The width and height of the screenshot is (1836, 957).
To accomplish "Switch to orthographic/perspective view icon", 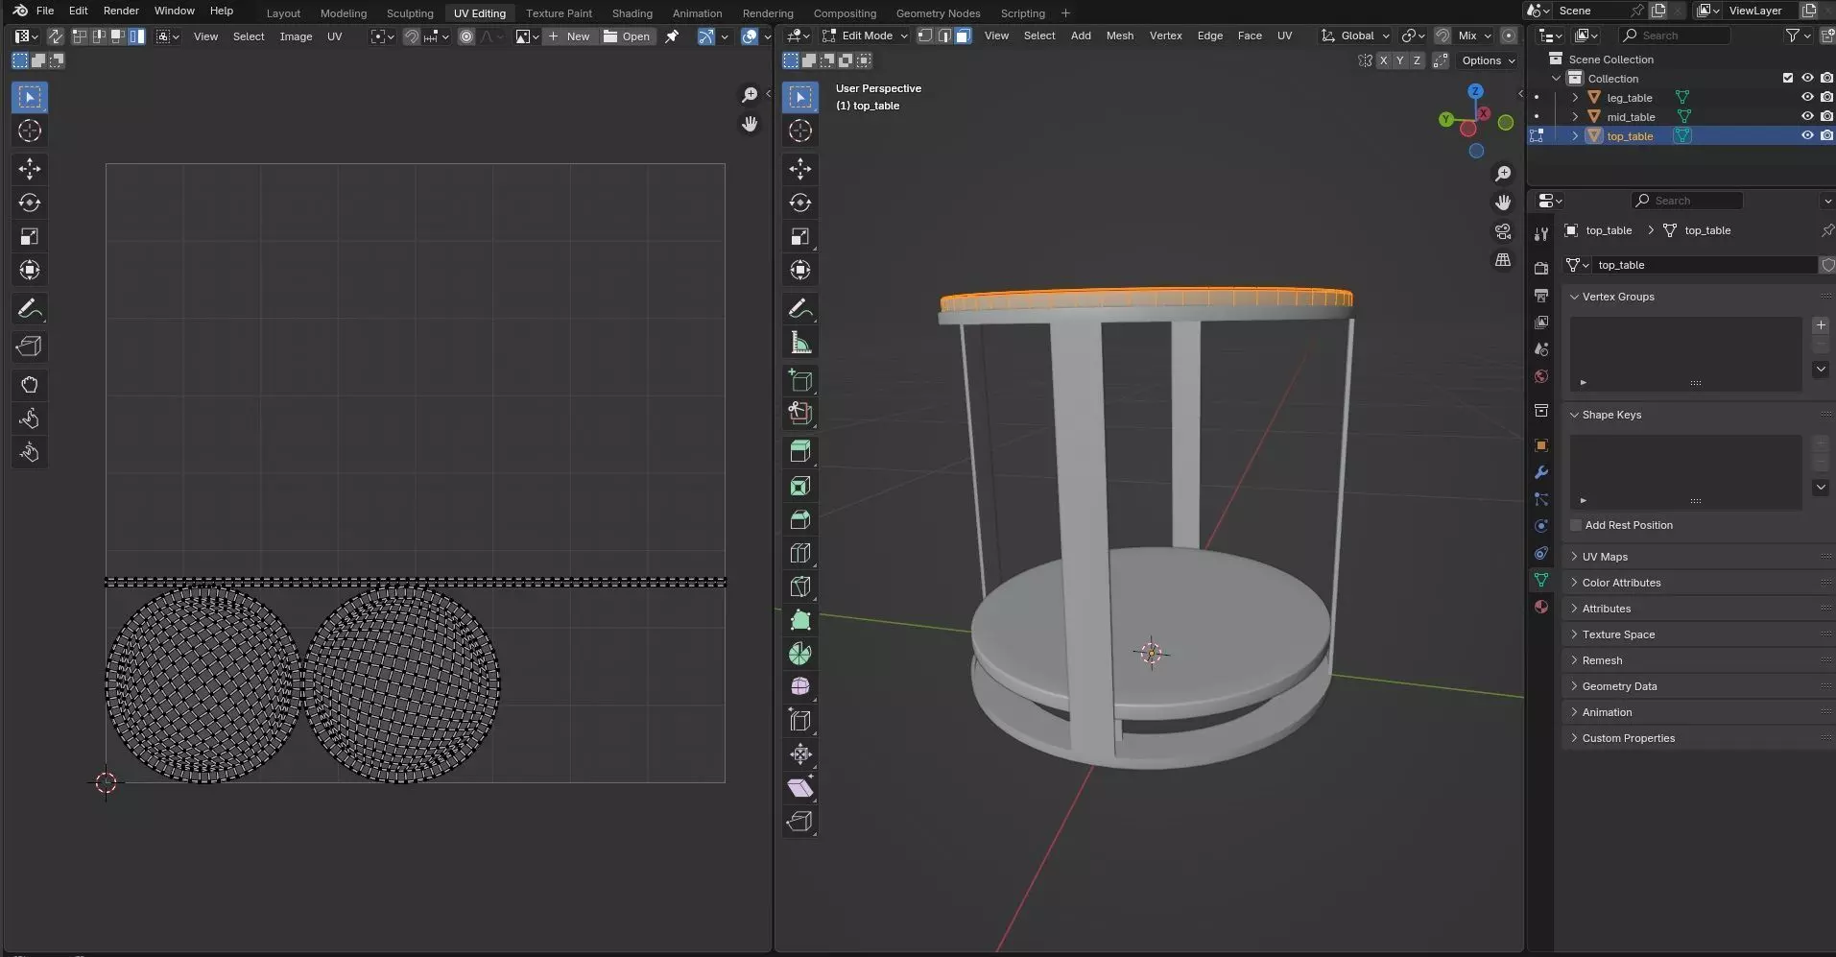I will 1503,260.
